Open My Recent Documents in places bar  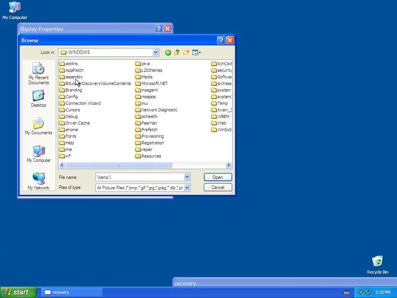[38, 73]
